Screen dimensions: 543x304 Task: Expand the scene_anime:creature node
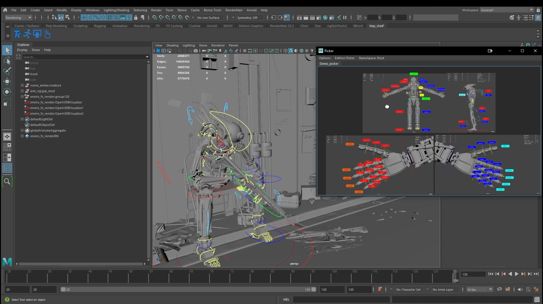pyautogui.click(x=22, y=85)
